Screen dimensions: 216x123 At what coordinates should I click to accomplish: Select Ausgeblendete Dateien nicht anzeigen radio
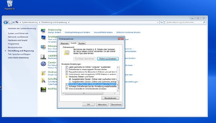[x=70, y=79]
